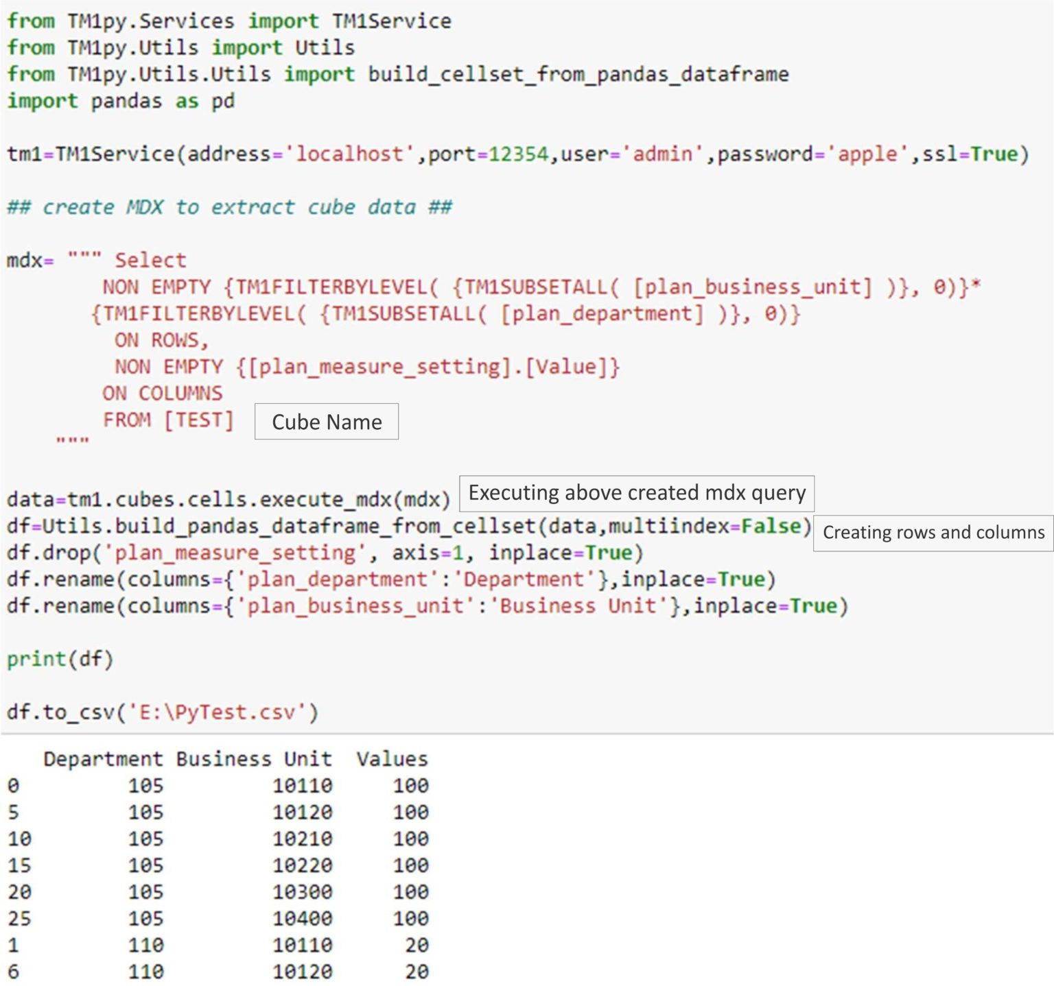Click 'axis=1' in the df.drop line
Screen dimensions: 1054x986
pyautogui.click(x=428, y=553)
